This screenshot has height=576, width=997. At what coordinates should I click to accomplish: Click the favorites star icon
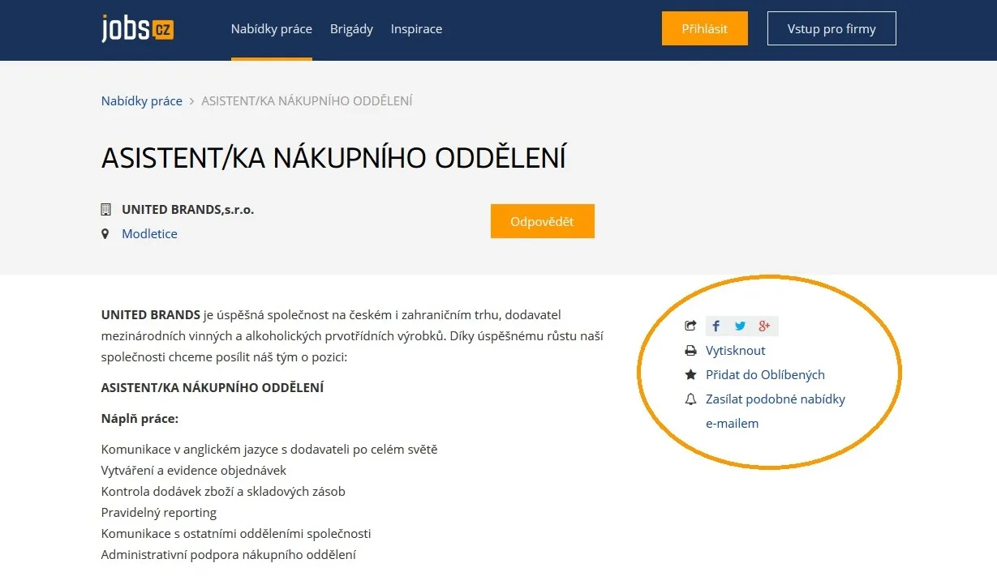point(690,374)
